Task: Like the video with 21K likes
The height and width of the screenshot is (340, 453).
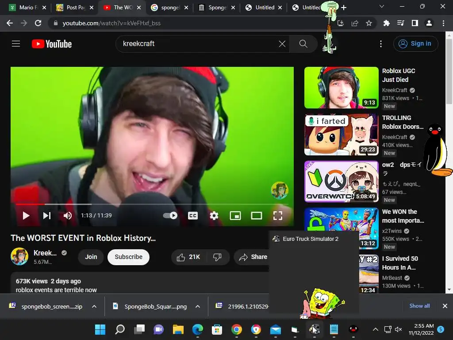Action: (188, 257)
